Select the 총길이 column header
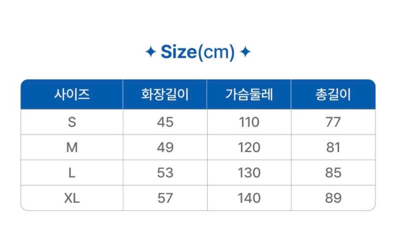Image resolution: width=406 pixels, height=244 pixels. tap(333, 95)
